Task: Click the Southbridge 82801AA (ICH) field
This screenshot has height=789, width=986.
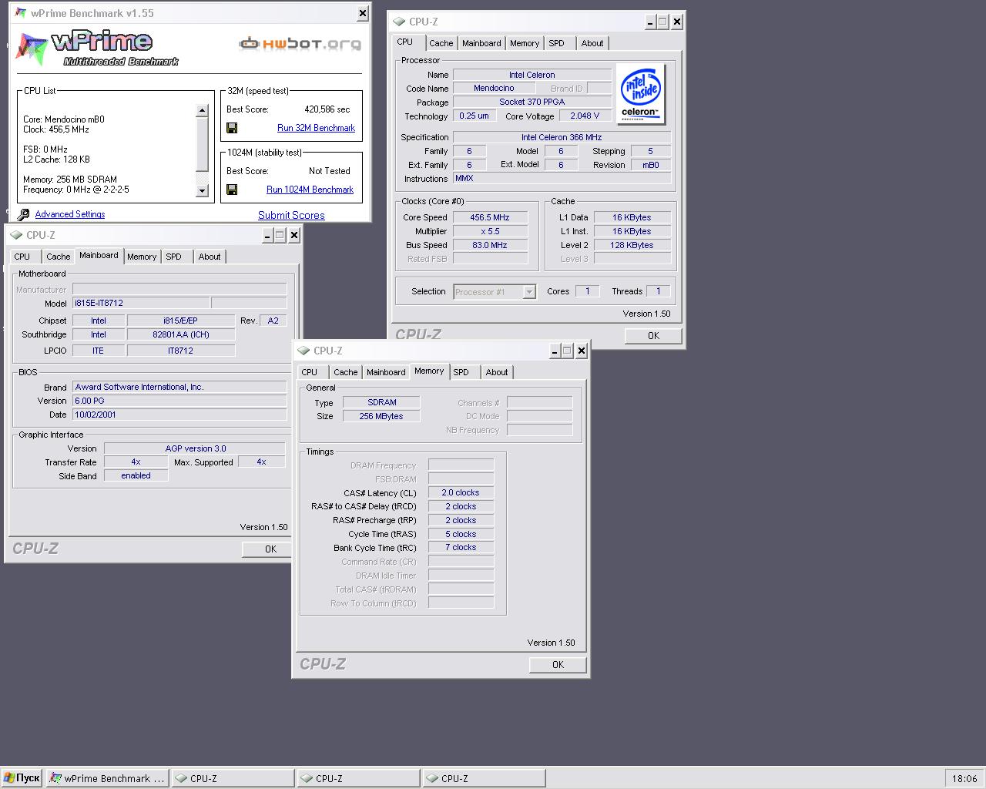Action: [181, 334]
